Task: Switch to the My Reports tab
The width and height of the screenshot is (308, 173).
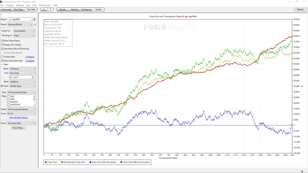Action: (x=87, y=9)
